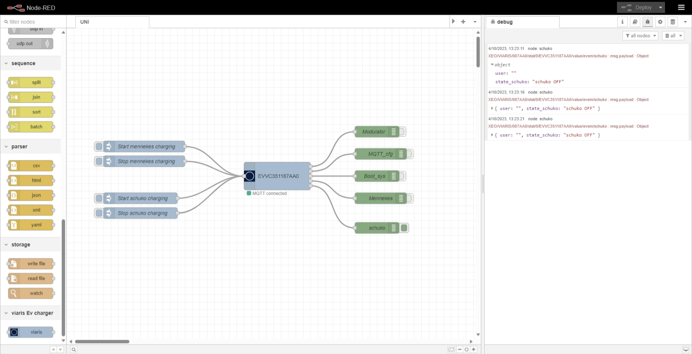Select the Modulator debug node

(x=377, y=132)
